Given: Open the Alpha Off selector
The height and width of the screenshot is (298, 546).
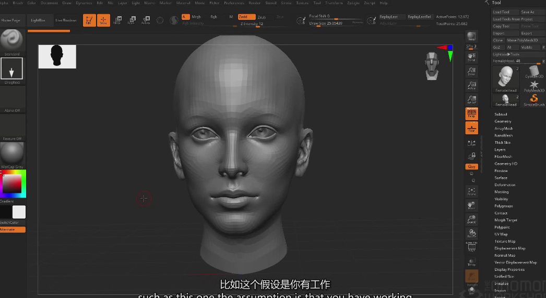Looking at the screenshot, I should pyautogui.click(x=12, y=99).
